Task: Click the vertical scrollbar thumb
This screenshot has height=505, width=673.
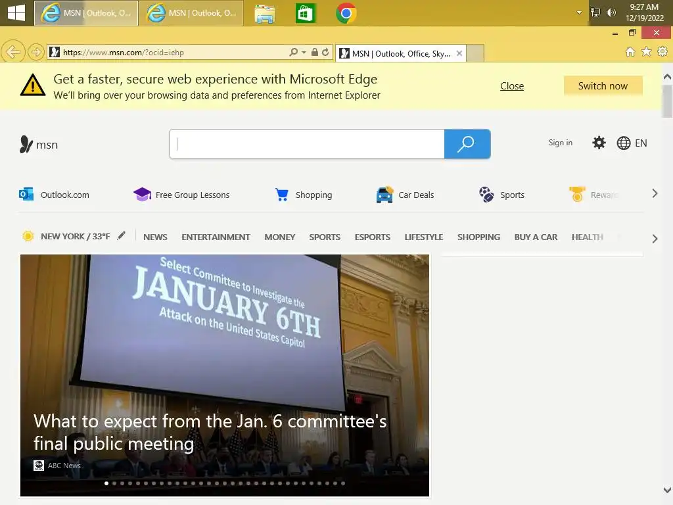Action: 667,101
